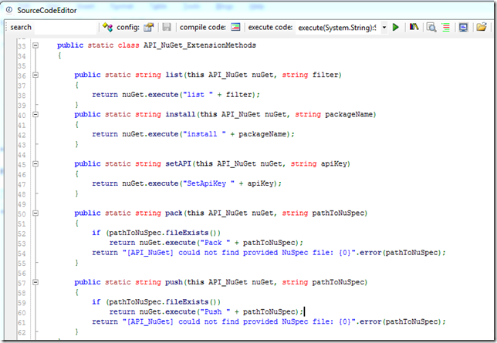Click the "execute code:" toolbar label

click(270, 28)
